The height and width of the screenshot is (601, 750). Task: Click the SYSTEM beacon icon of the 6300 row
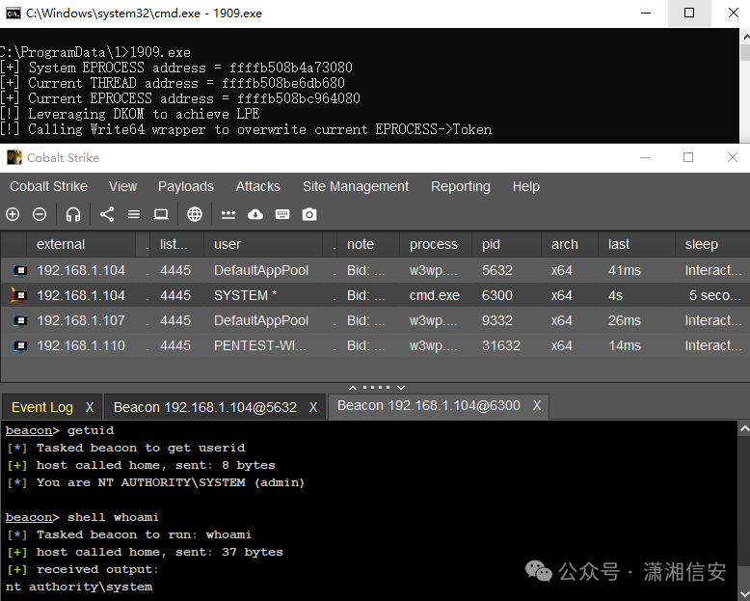pyautogui.click(x=19, y=295)
